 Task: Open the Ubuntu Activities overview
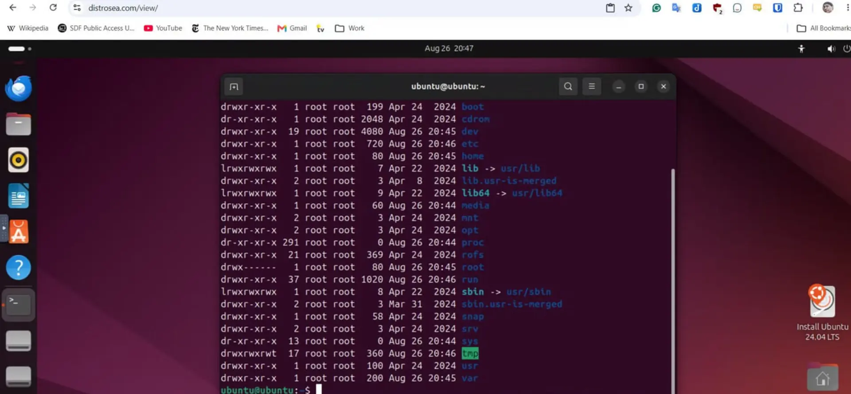20,48
